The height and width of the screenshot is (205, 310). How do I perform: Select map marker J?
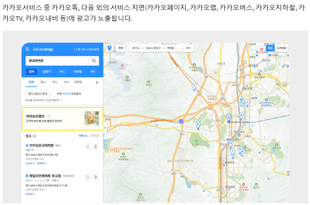[x=247, y=103]
